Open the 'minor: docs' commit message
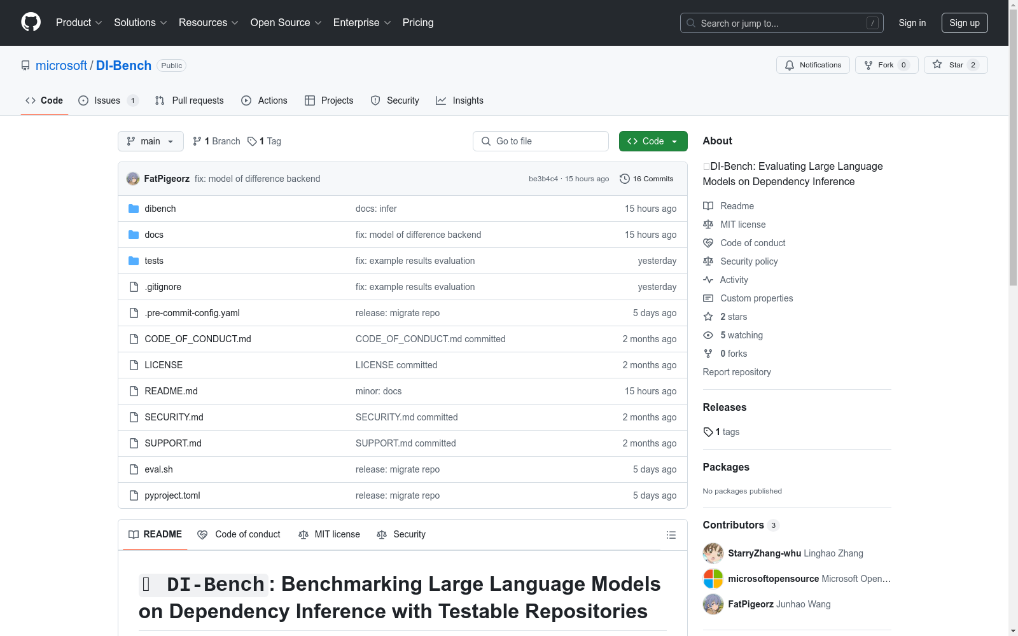This screenshot has width=1018, height=636. (379, 391)
